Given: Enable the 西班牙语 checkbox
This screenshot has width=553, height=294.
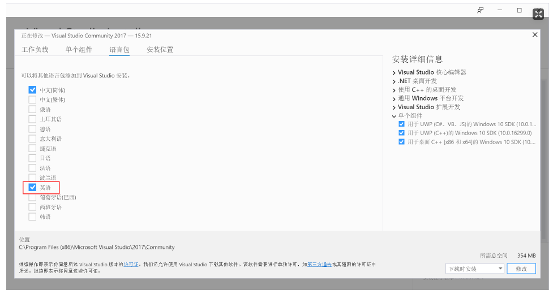Looking at the screenshot, I should pos(32,207).
